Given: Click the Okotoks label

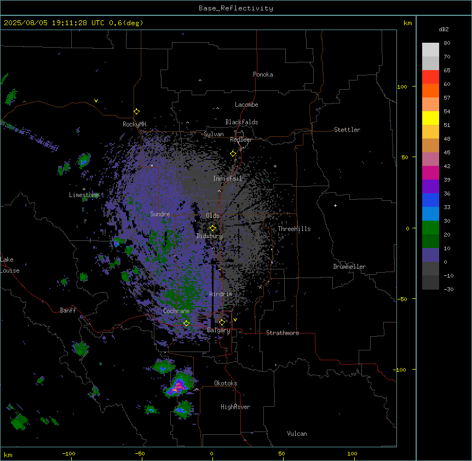Looking at the screenshot, I should 226,383.
